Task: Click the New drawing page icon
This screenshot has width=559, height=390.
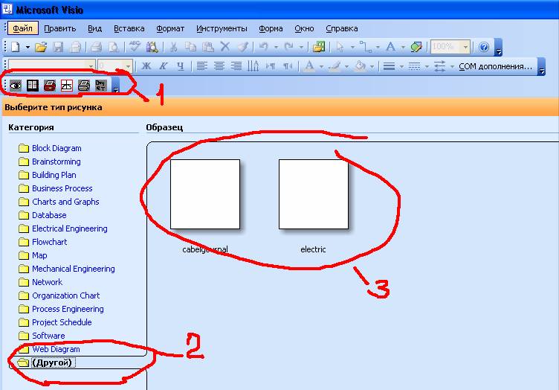Action: pos(16,47)
